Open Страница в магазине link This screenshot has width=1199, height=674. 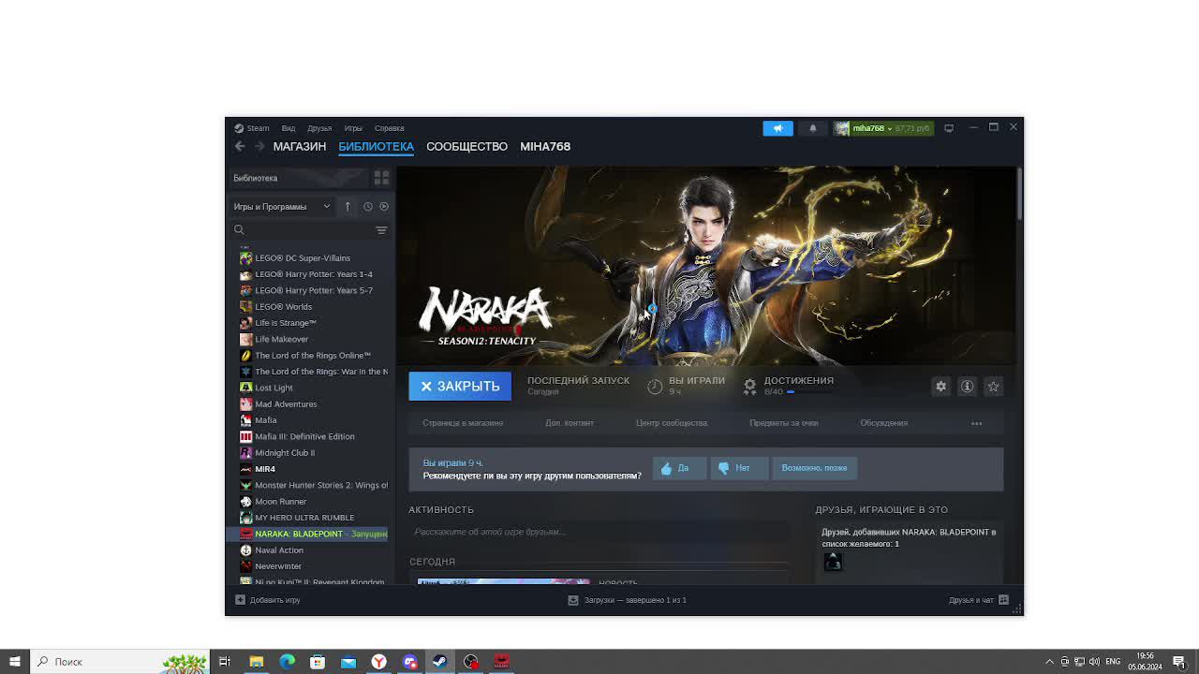tap(463, 423)
